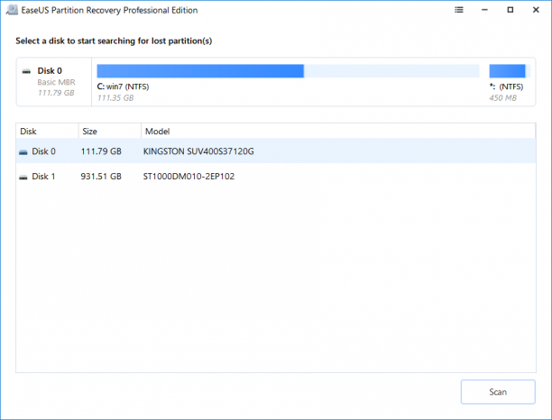The image size is (552, 420).
Task: Select the Disk 0 row label
Action: coord(43,151)
